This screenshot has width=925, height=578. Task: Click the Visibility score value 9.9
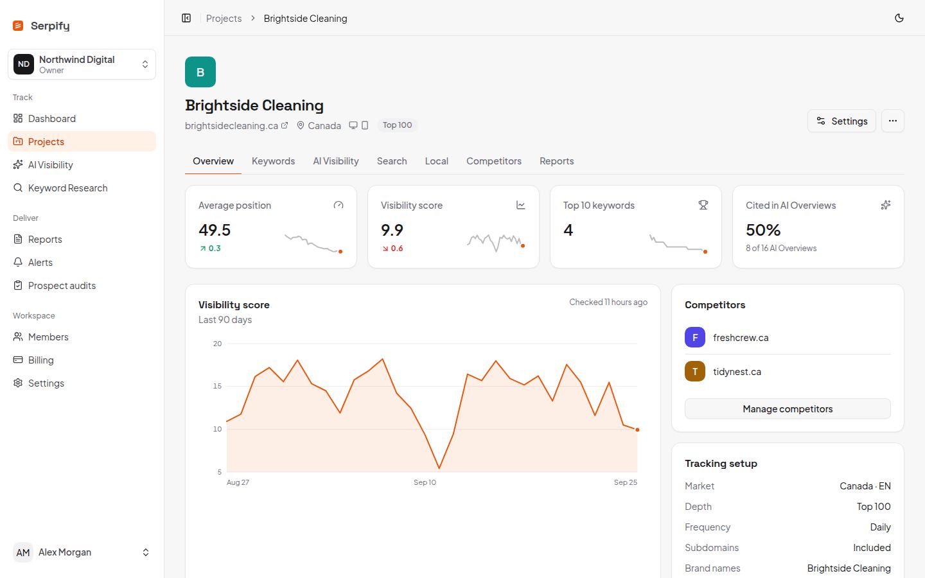392,230
